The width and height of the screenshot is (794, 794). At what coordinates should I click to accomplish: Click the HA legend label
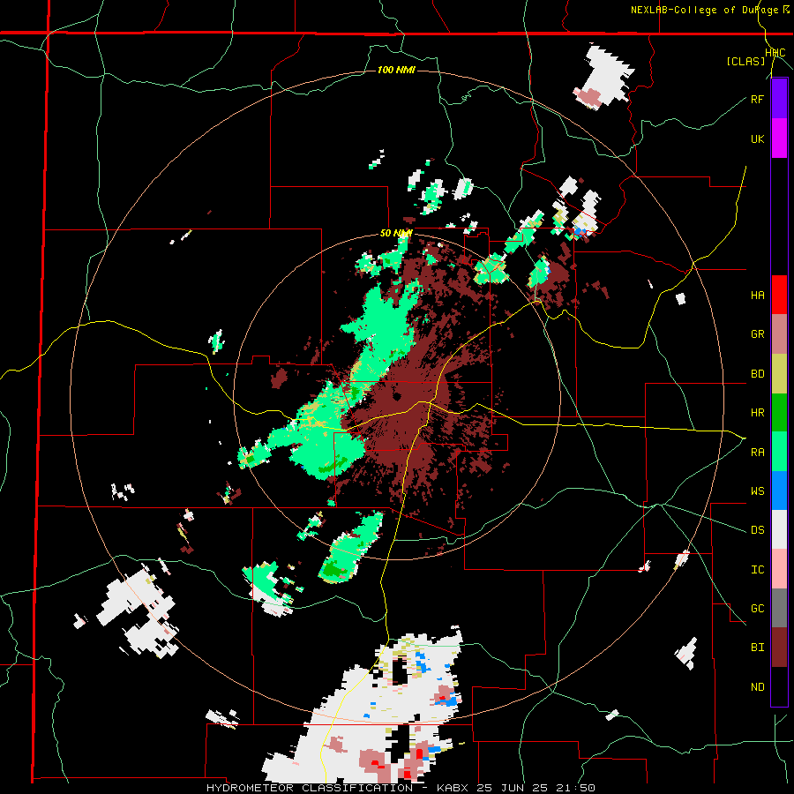coord(757,296)
